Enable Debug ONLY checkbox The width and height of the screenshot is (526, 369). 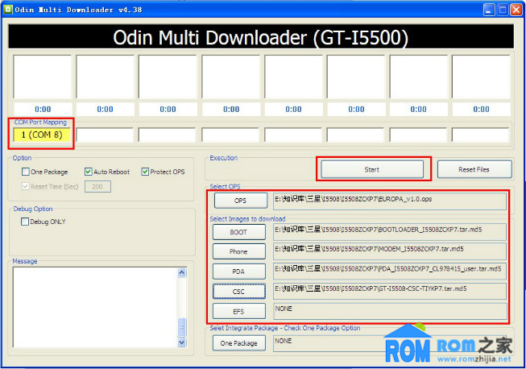click(25, 222)
